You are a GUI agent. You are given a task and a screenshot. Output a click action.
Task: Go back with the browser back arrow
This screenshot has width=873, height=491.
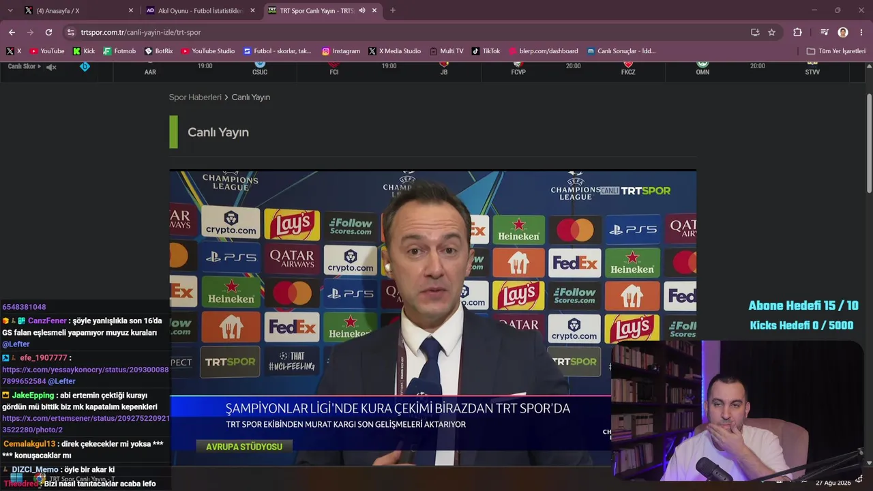pos(12,32)
